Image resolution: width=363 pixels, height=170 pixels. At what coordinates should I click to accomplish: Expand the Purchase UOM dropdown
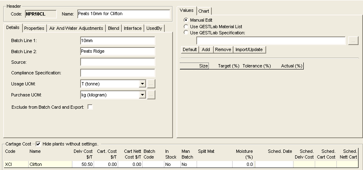pyautogui.click(x=142, y=95)
